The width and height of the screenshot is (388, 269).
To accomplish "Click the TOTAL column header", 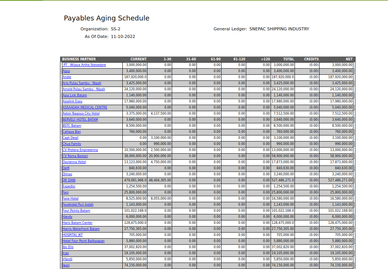I will 288,59.
